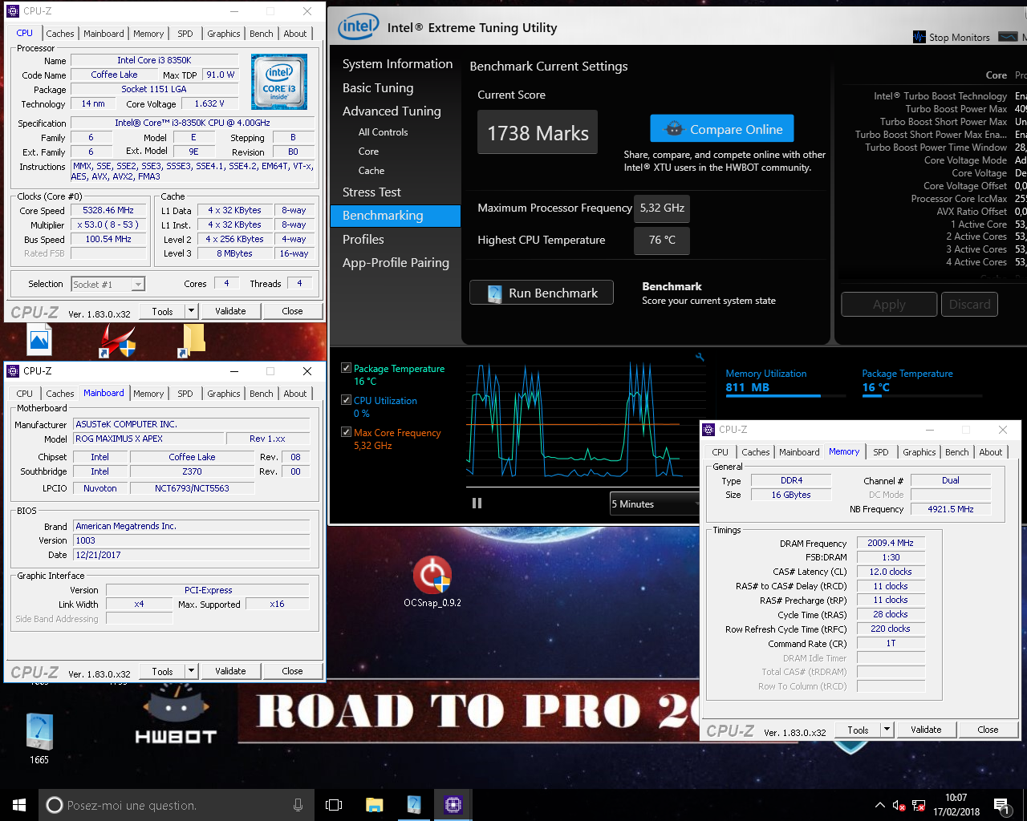This screenshot has height=821, width=1027.
Task: Click the 2009.4 MHz DRAM Frequency value
Action: tap(891, 543)
